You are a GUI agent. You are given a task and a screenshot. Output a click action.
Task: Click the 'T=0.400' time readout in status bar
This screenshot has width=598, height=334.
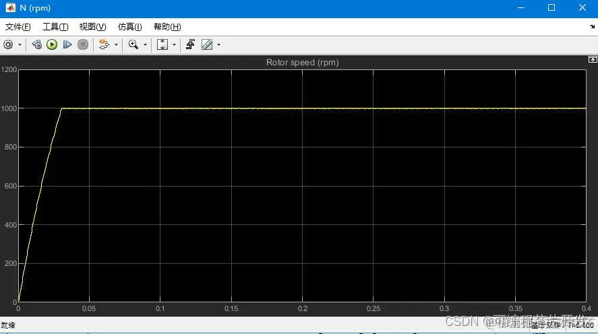581,325
